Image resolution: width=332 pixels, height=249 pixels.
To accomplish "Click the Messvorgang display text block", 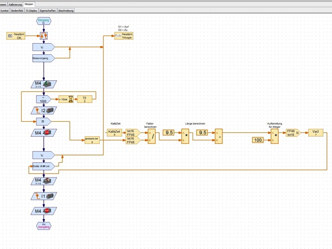I will click(x=43, y=58).
